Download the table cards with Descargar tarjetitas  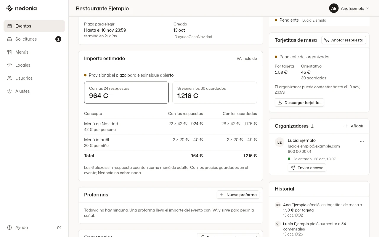click(299, 103)
